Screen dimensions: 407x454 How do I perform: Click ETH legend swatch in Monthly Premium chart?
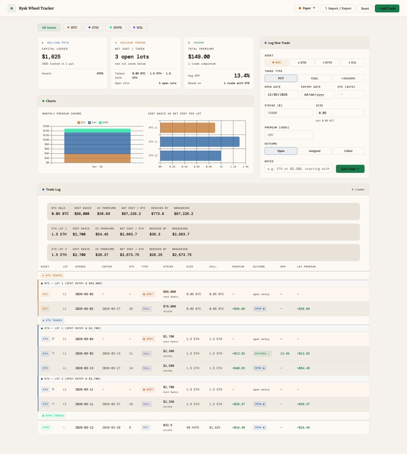[90, 123]
